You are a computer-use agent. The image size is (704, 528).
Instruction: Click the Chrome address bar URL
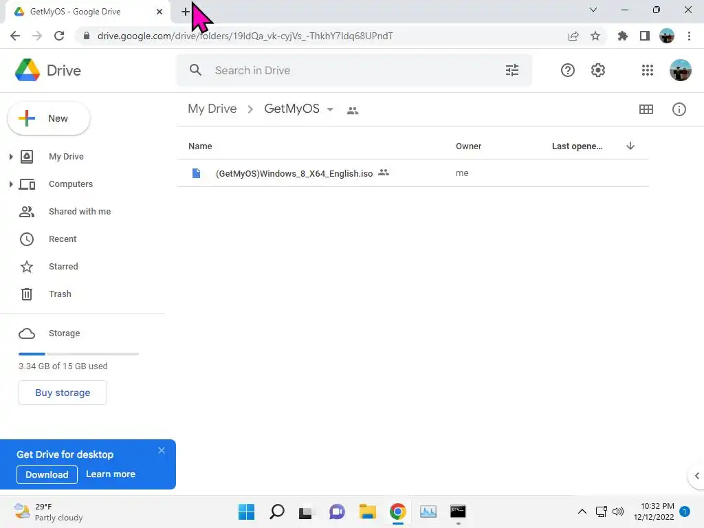pyautogui.click(x=245, y=36)
